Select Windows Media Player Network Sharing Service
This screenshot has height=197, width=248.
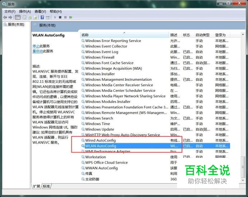[x=155, y=96]
